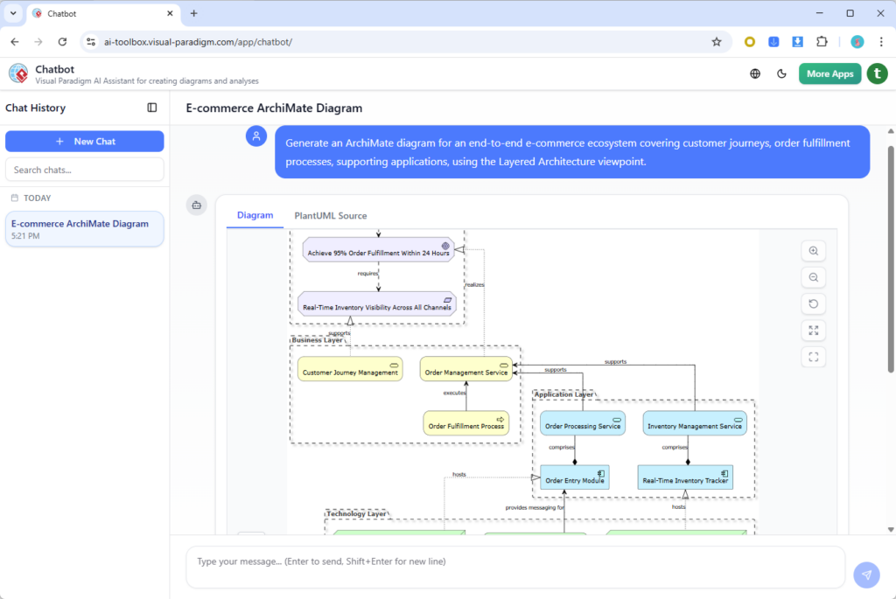Start a New Chat
This screenshot has width=896, height=599.
(x=84, y=141)
